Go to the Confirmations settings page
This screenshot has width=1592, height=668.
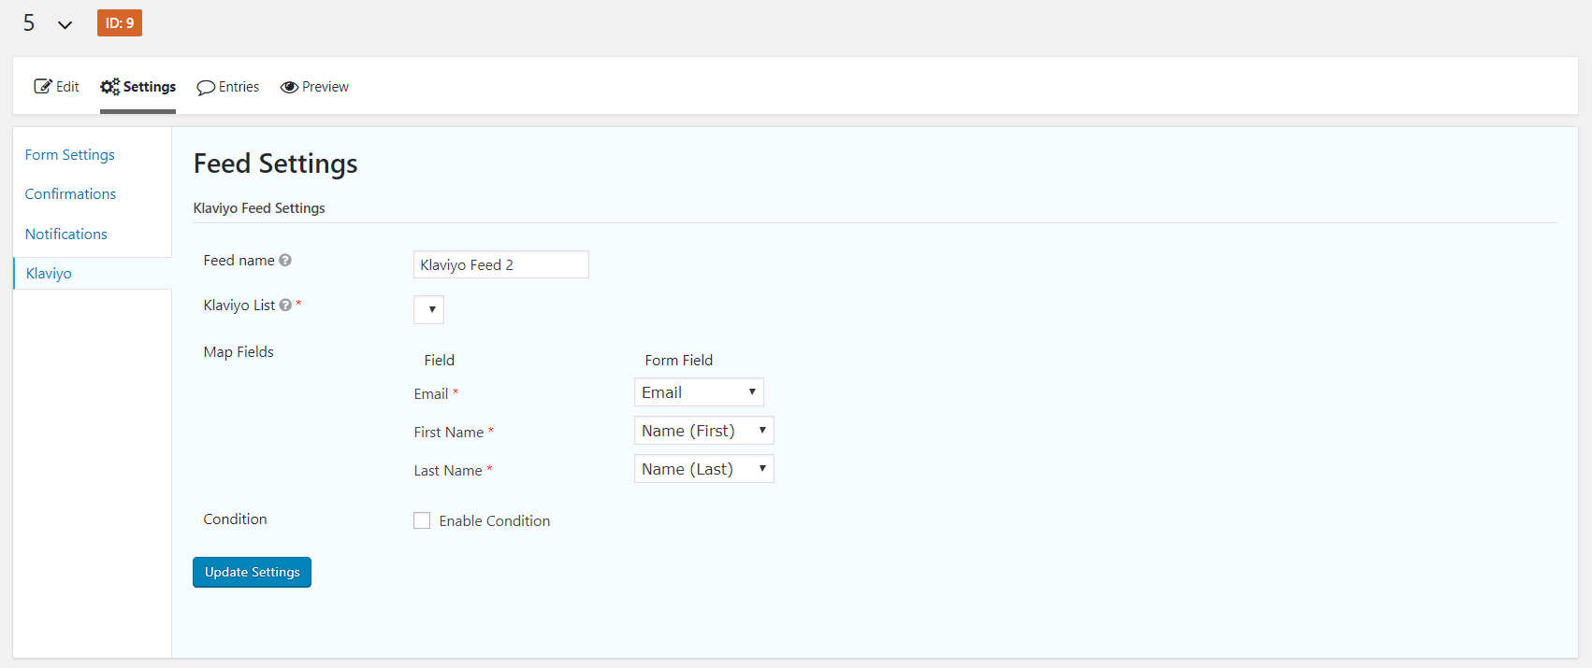(70, 194)
